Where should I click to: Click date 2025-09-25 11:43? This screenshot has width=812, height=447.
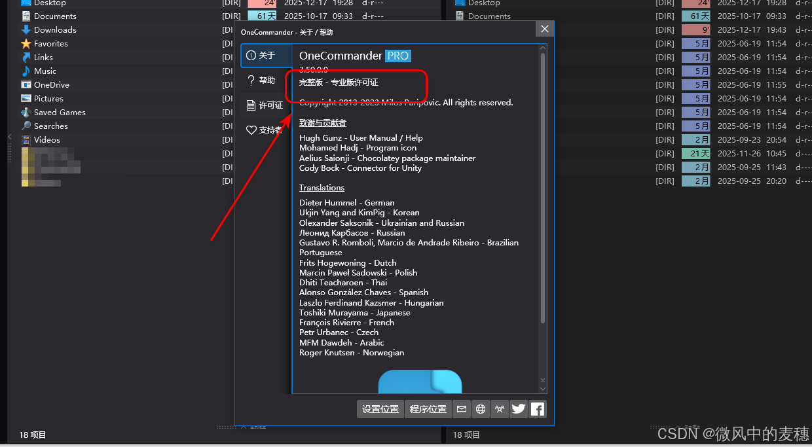[x=752, y=167]
